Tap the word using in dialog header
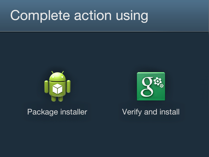This screenshot has width=209, height=157. point(132,16)
